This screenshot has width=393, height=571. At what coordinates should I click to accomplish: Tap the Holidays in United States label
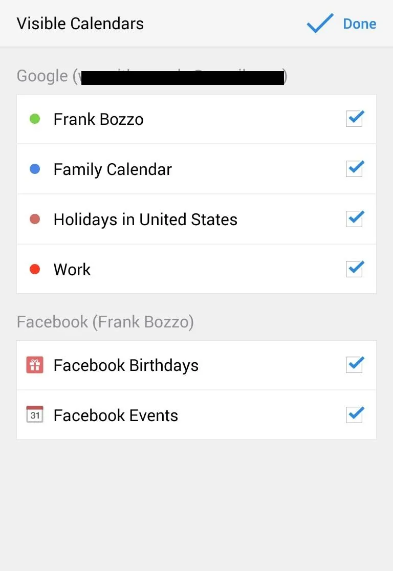coord(145,219)
